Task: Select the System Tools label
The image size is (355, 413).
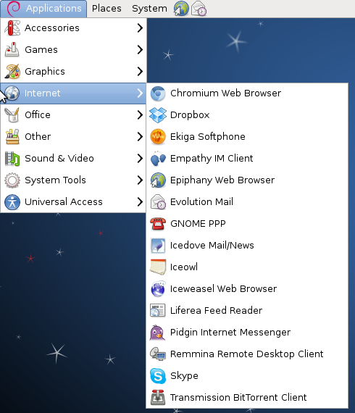Action: click(55, 180)
